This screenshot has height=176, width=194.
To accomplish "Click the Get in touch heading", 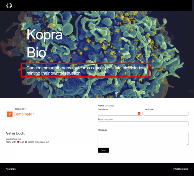I will (x=16, y=133).
